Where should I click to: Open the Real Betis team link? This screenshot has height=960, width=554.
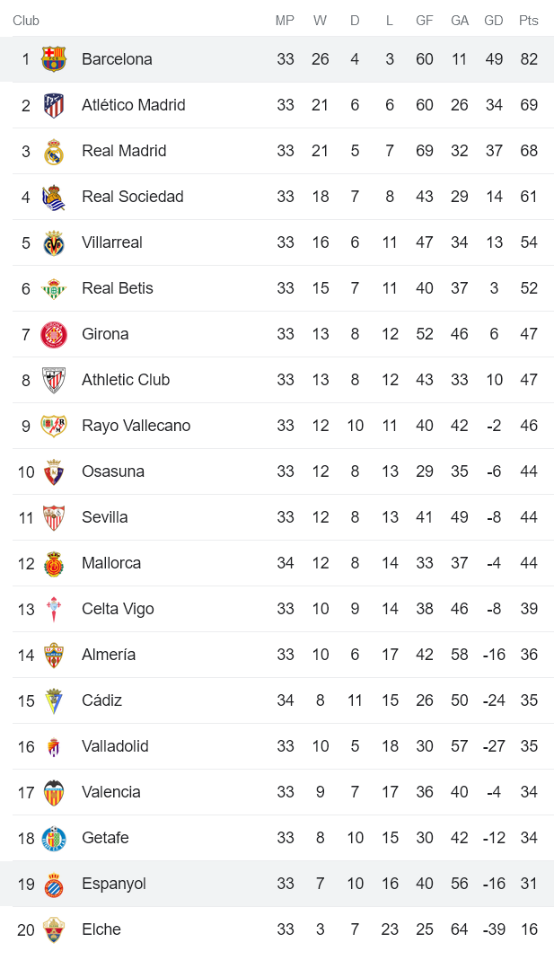point(117,288)
